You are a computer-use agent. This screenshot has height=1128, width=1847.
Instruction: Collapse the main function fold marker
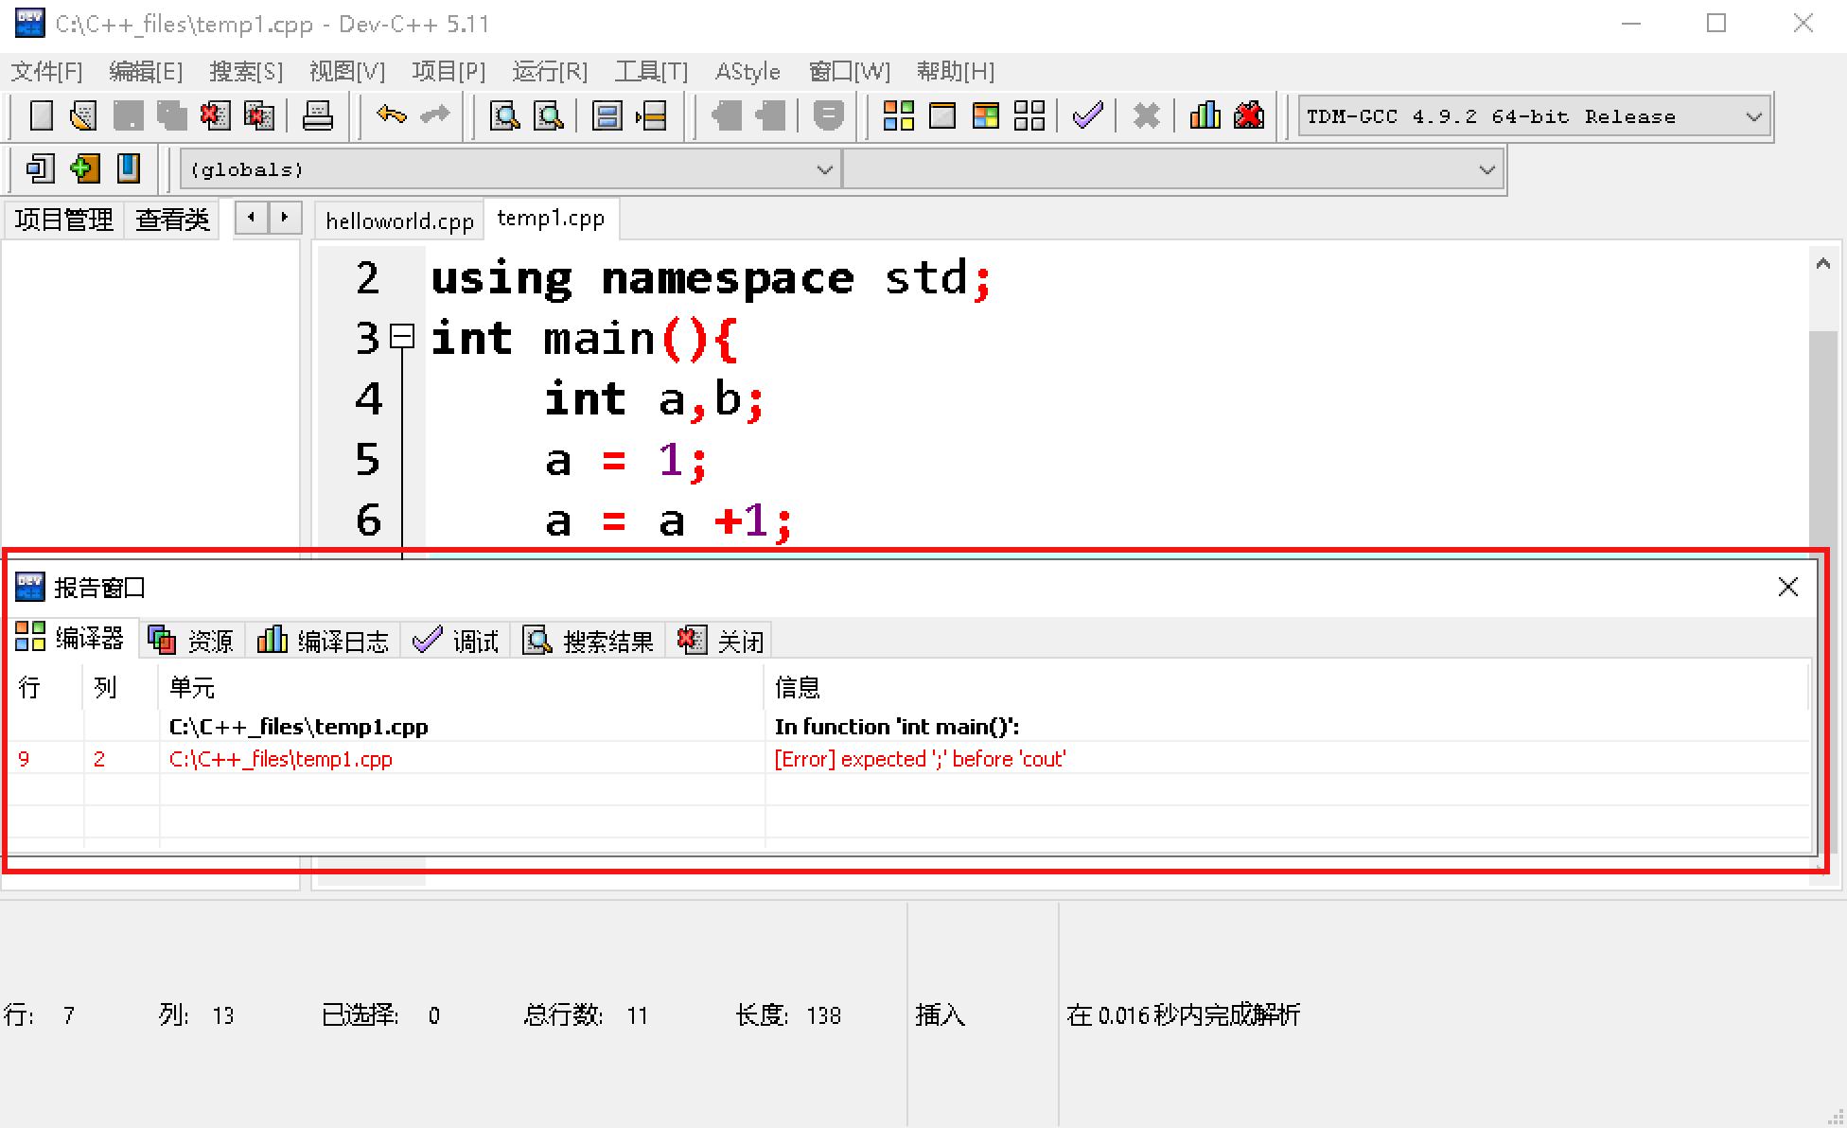(402, 336)
